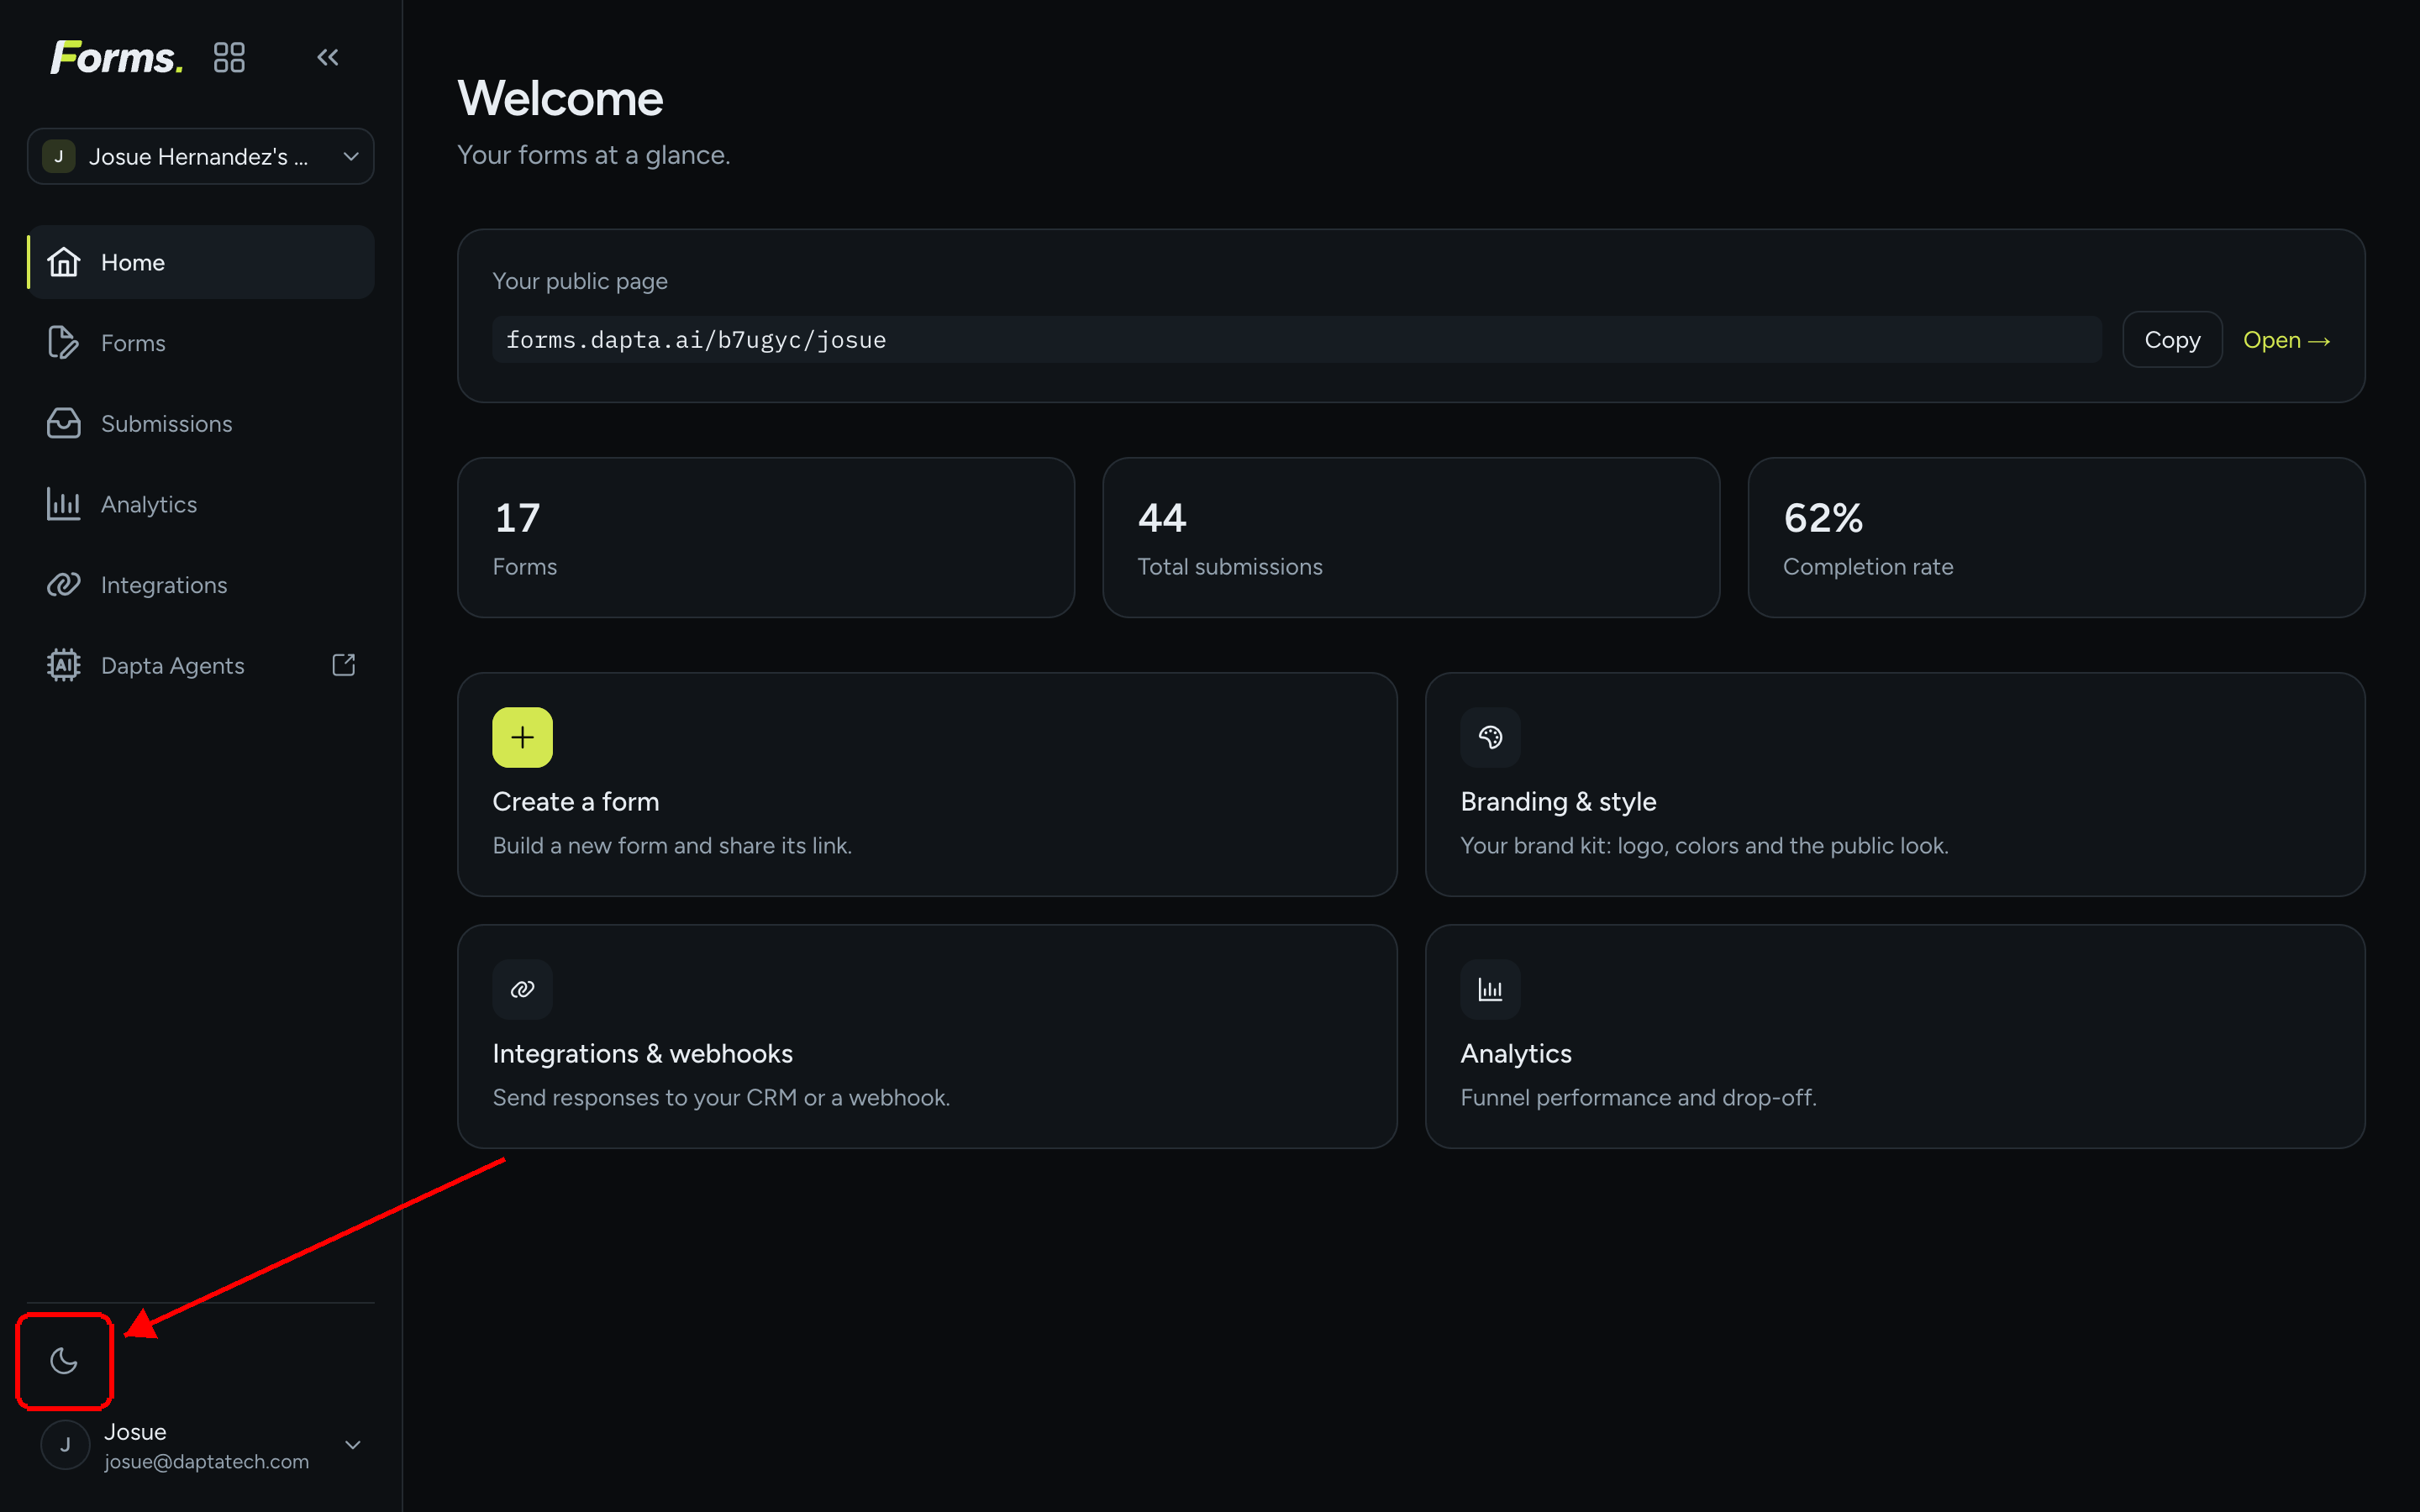Toggle dark mode moon icon
Image resolution: width=2420 pixels, height=1512 pixels.
(x=64, y=1360)
